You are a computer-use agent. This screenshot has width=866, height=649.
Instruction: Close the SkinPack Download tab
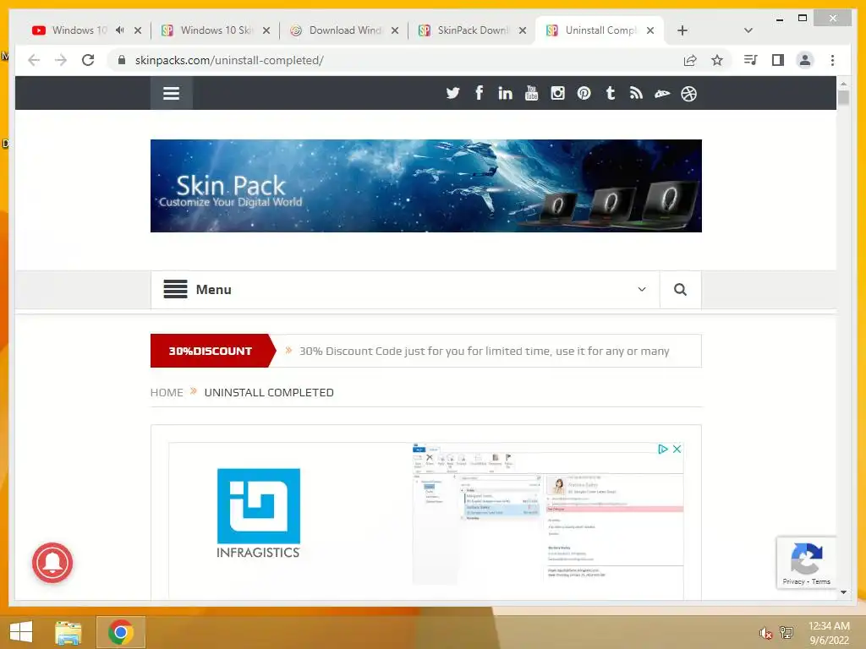(523, 30)
